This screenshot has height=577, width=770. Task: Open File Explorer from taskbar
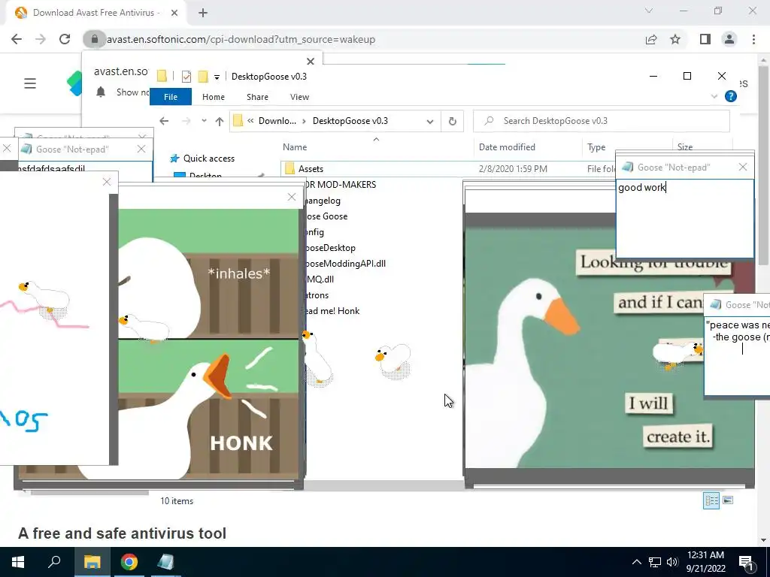[92, 562]
